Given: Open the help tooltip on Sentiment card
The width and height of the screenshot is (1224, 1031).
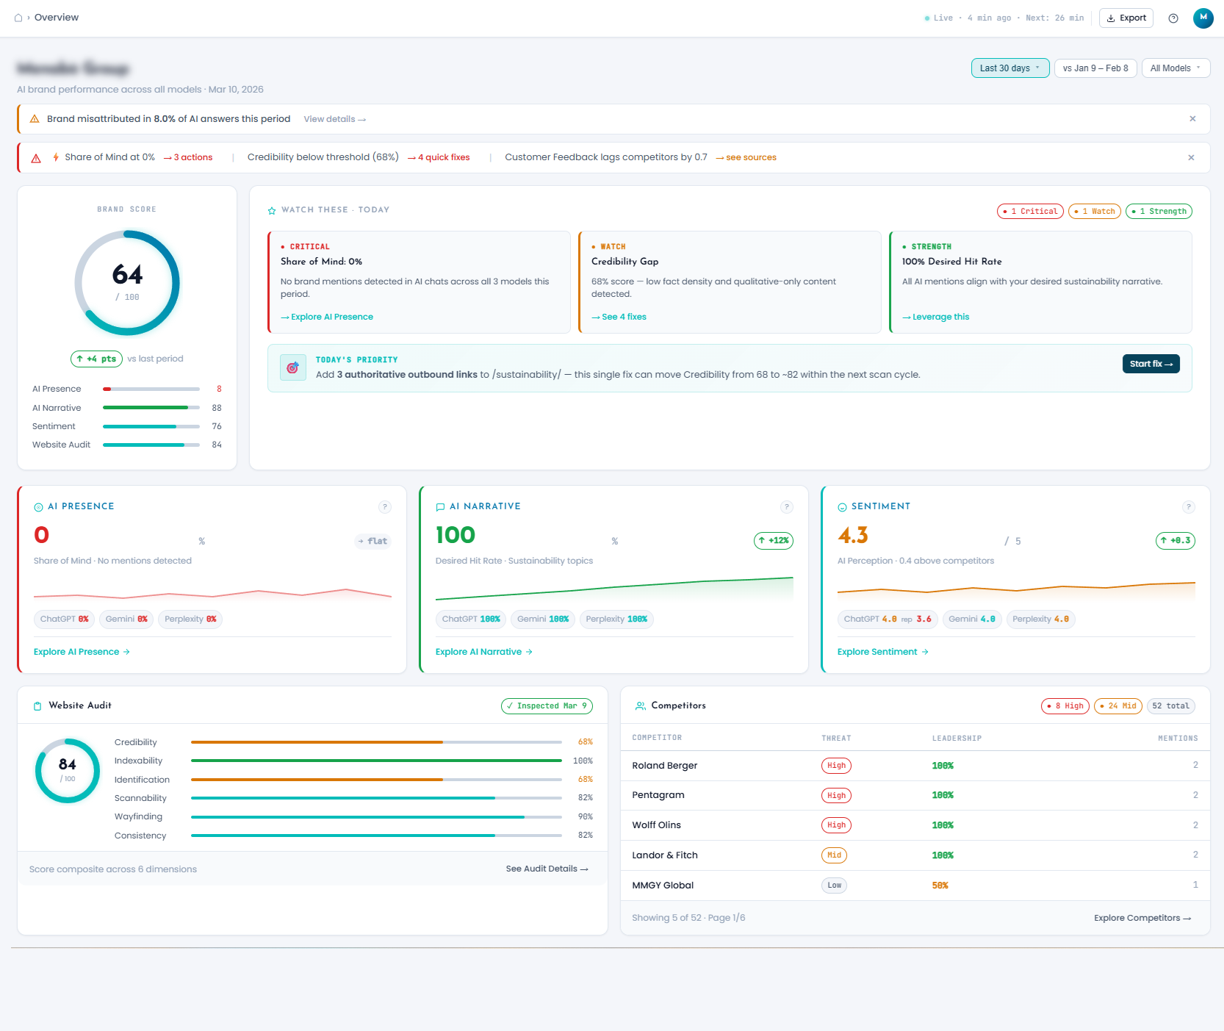Looking at the screenshot, I should (x=1188, y=507).
